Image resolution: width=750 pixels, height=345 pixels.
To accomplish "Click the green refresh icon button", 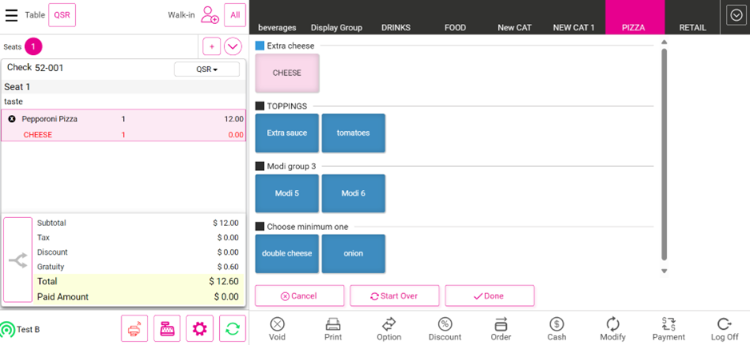I will pyautogui.click(x=232, y=328).
